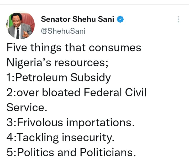Open the @ShehuSani handle link
This screenshot has height=162, width=189.
(63, 31)
